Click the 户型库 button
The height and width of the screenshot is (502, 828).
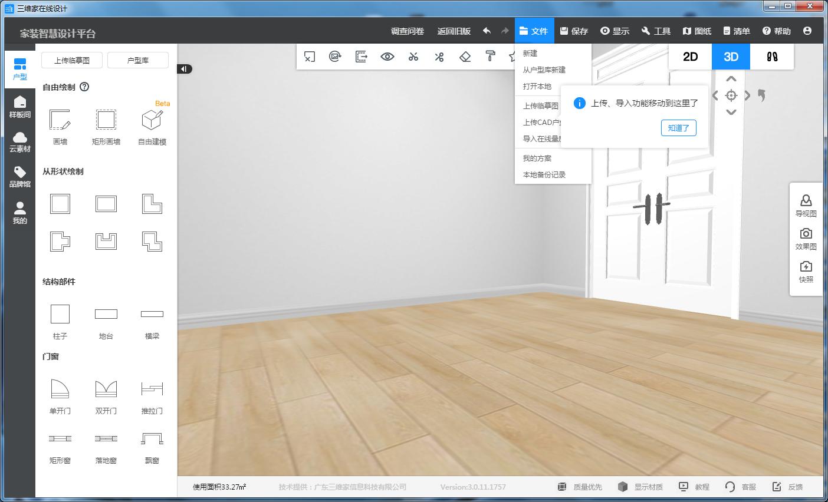(x=138, y=60)
